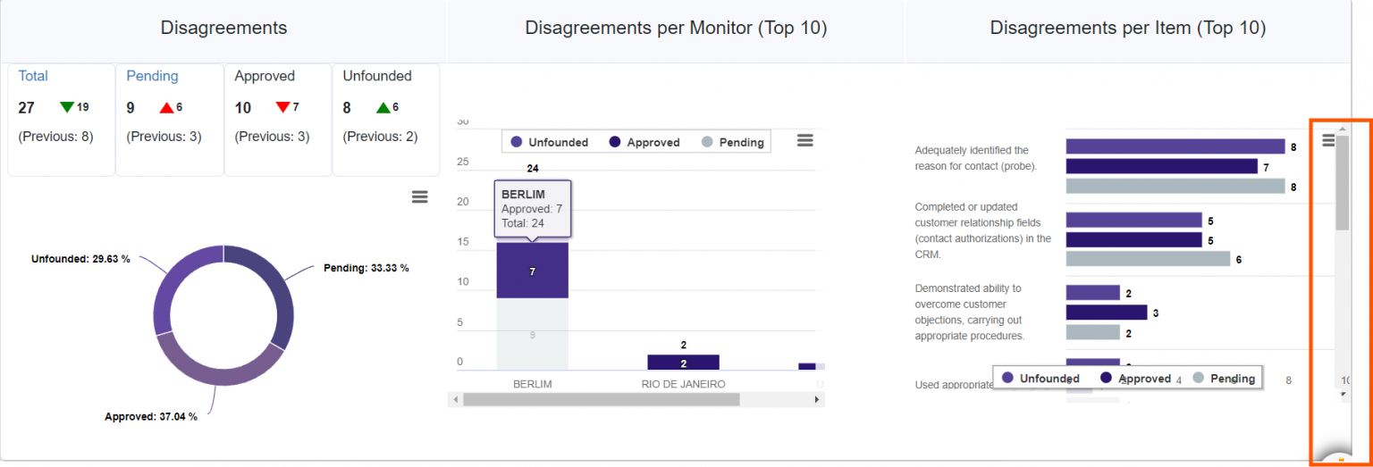The image size is (1373, 467).
Task: Select the Unfounded summary card
Action: point(385,119)
